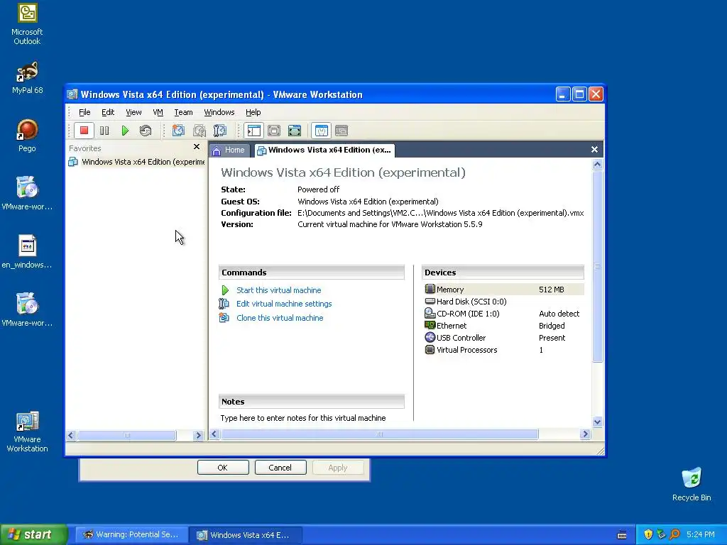Click the Summary View toolbar icon
The height and width of the screenshot is (545, 727).
pos(322,131)
